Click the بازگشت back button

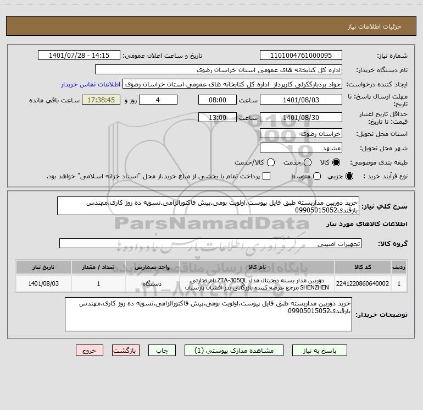pyautogui.click(x=126, y=351)
